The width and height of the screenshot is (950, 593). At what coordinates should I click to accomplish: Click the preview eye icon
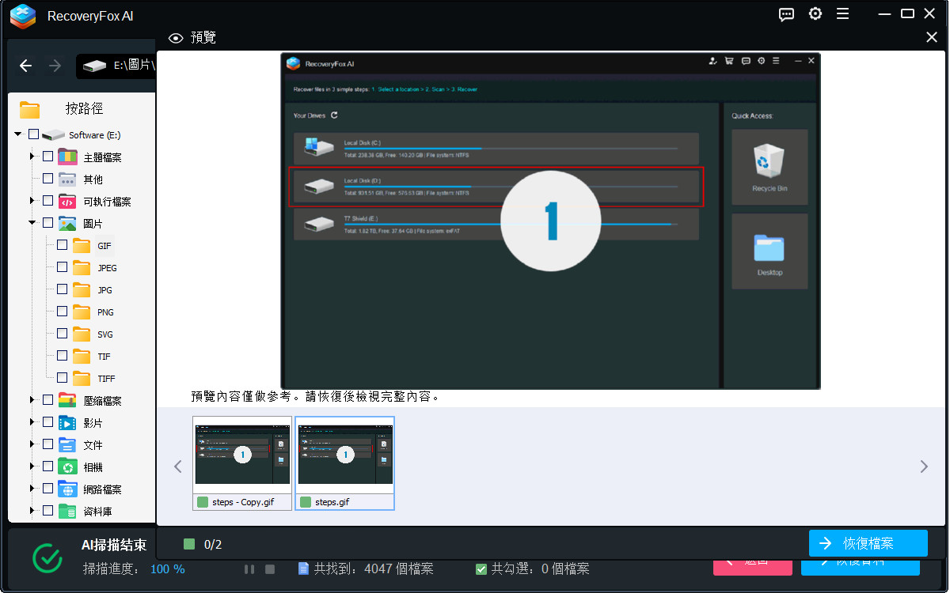[175, 37]
